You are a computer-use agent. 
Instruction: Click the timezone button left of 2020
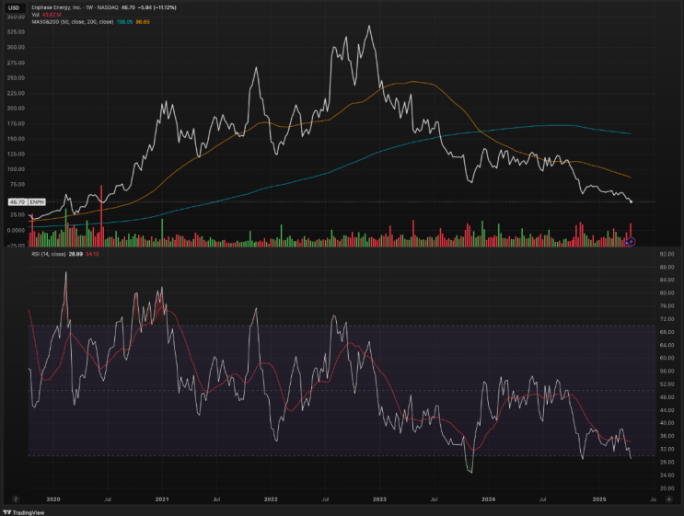(16, 499)
